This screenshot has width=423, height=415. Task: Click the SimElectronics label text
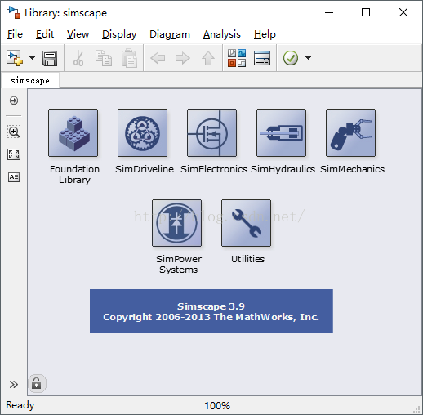[214, 169]
